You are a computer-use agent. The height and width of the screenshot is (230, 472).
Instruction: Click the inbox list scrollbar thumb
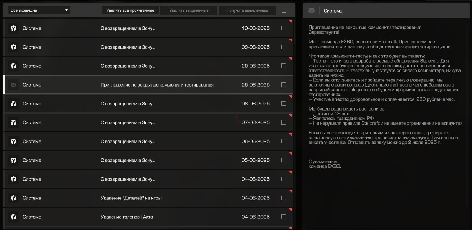coord(295,31)
